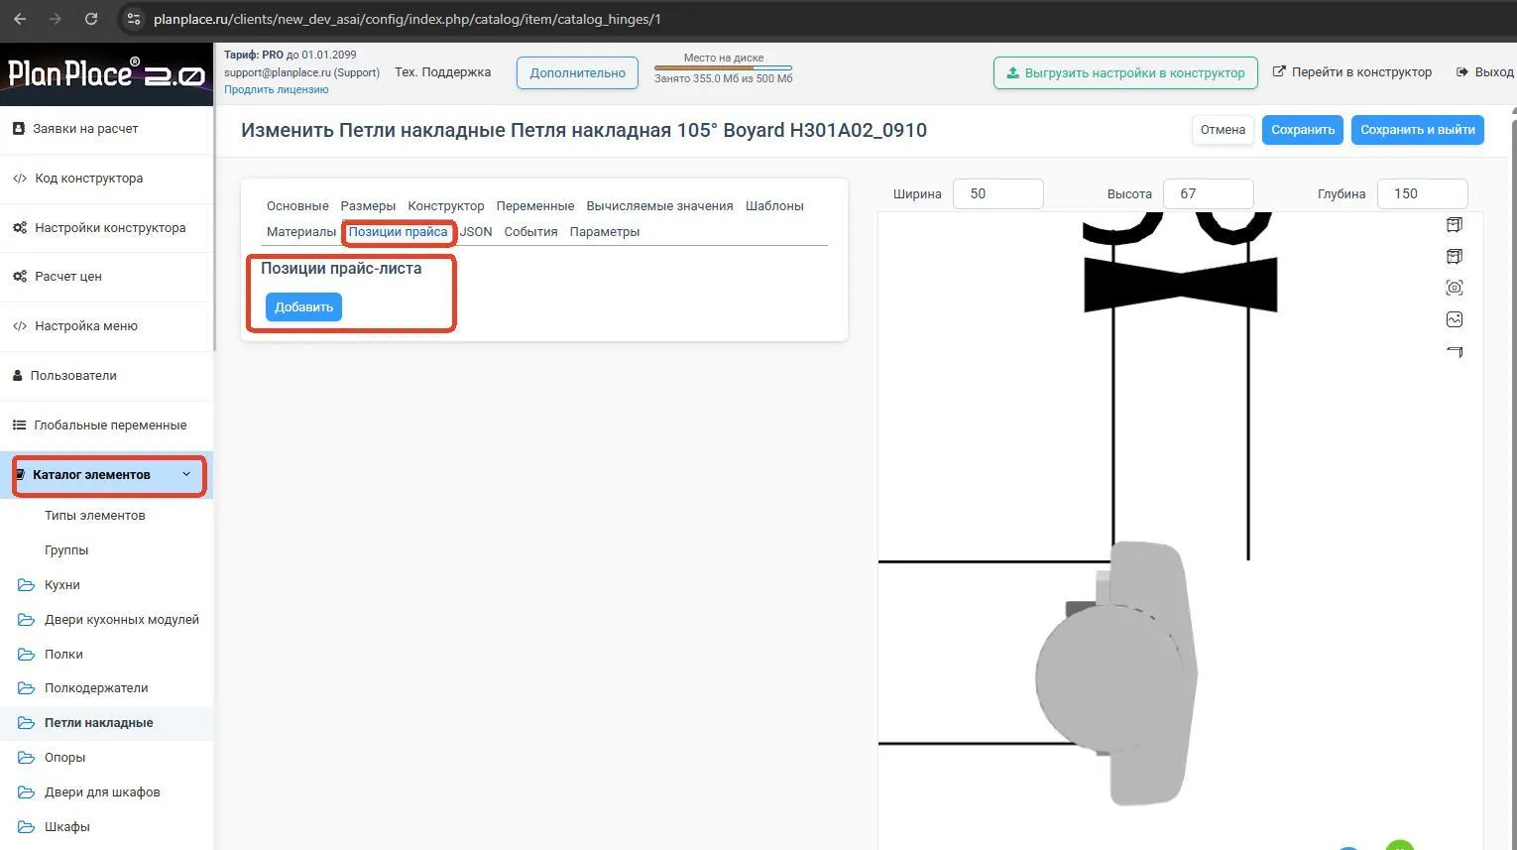1517x850 pixels.
Task: Click folder icon beside Опоры
Action: (x=27, y=758)
